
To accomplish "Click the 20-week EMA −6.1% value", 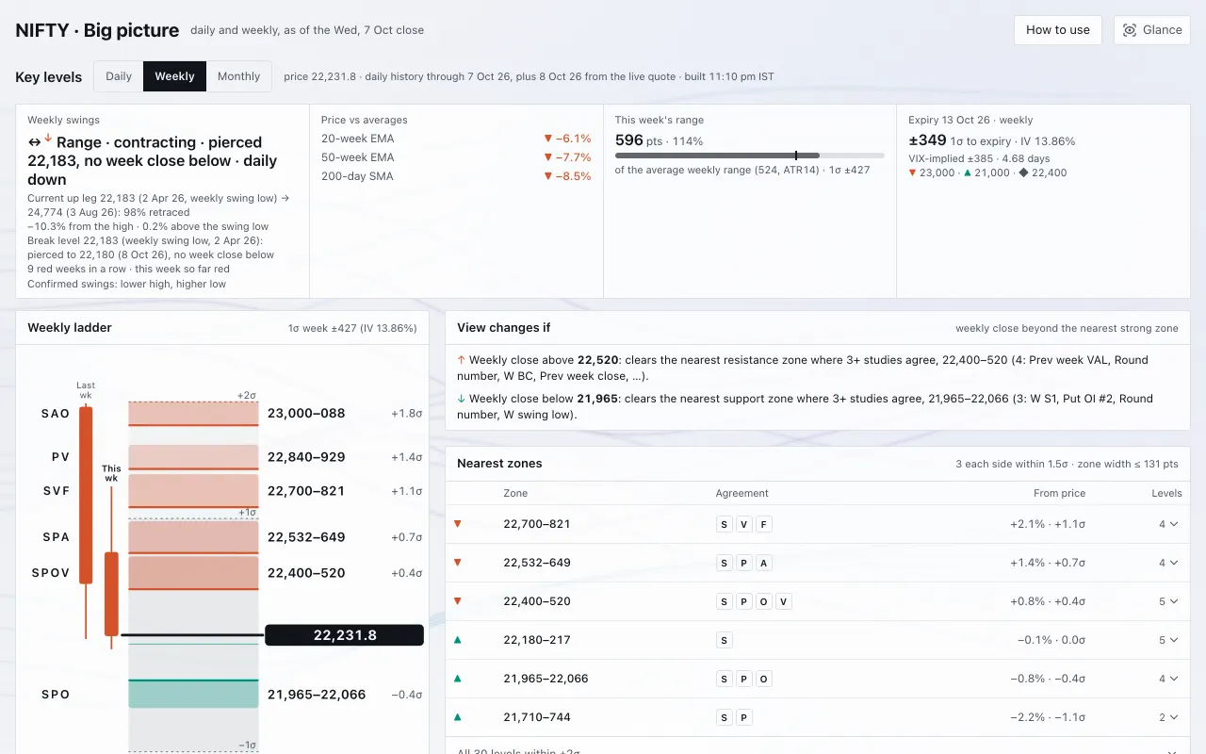I will (x=567, y=139).
